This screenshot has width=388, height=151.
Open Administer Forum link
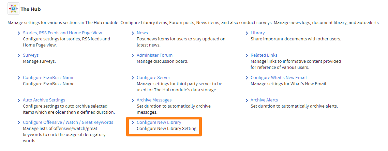click(155, 55)
